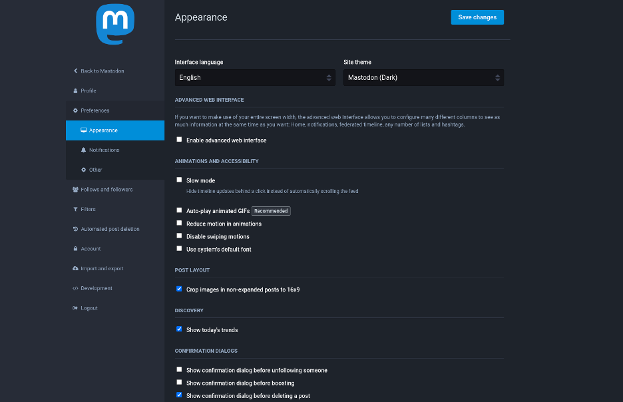
Task: Select the Appearance sidebar item
Action: click(103, 130)
